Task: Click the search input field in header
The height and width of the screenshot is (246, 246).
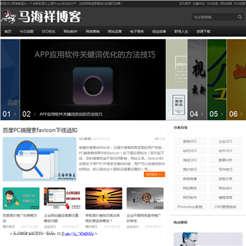Action: coord(214,17)
